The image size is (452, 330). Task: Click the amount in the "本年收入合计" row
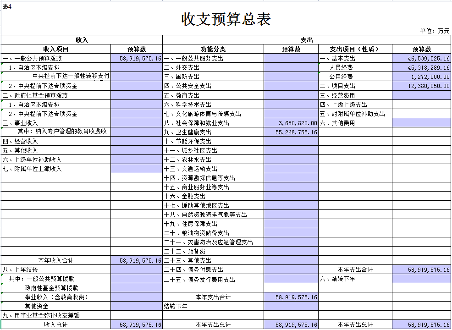click(137, 260)
